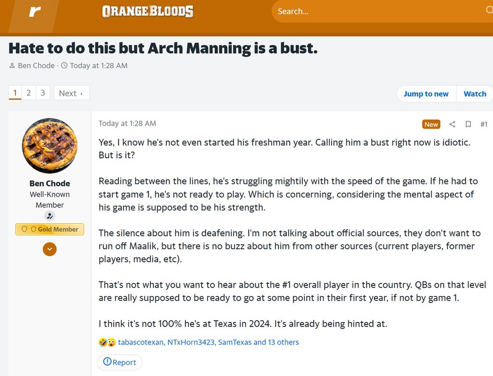Click the member status badge below the avatar
Screen dimensions: 493x376
coord(49,215)
